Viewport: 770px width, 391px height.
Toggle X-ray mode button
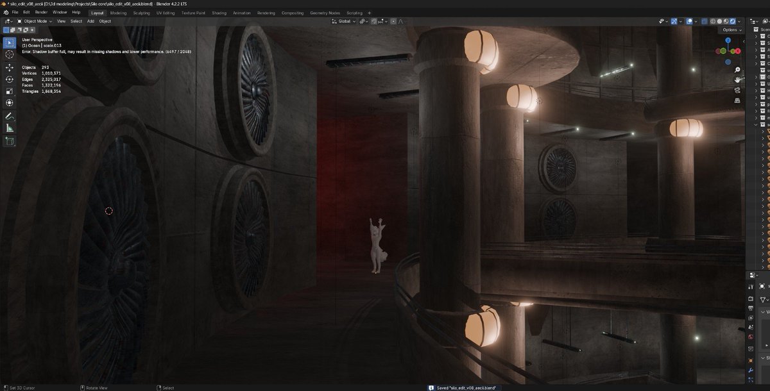coord(705,21)
